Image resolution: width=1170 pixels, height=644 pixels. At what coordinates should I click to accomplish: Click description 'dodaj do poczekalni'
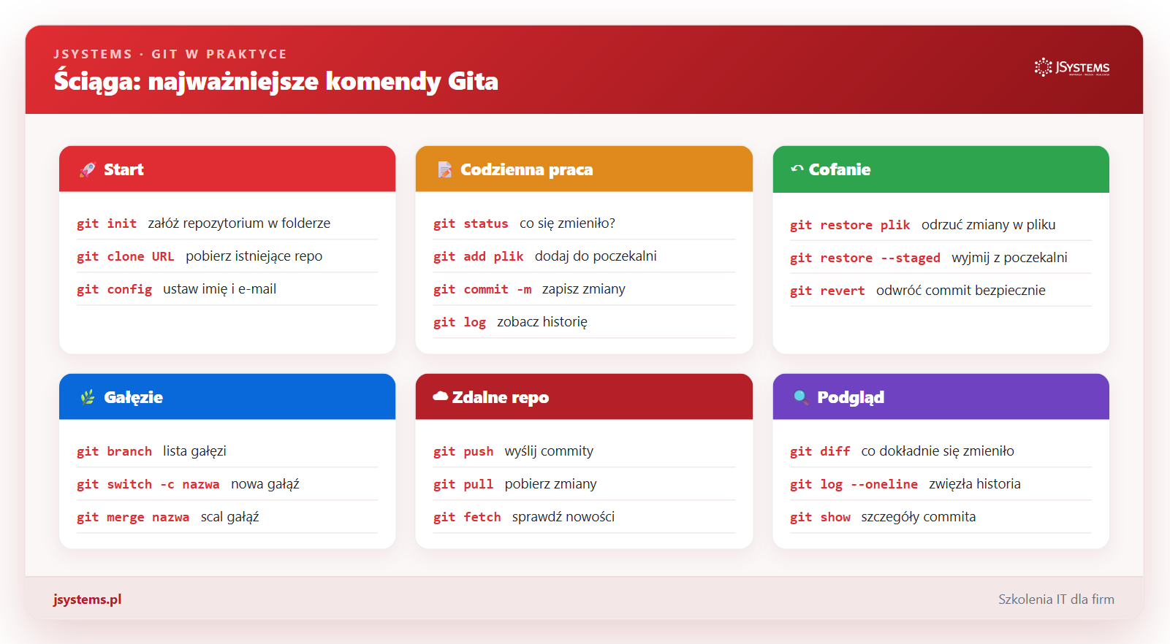[x=596, y=256]
